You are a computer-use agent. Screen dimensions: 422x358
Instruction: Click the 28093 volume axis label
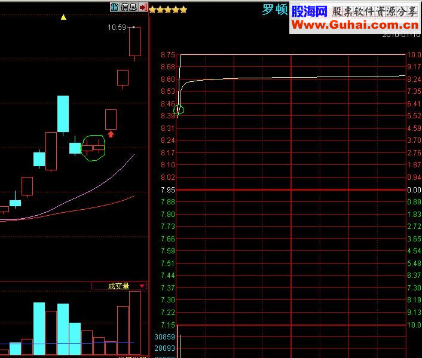tap(164, 348)
